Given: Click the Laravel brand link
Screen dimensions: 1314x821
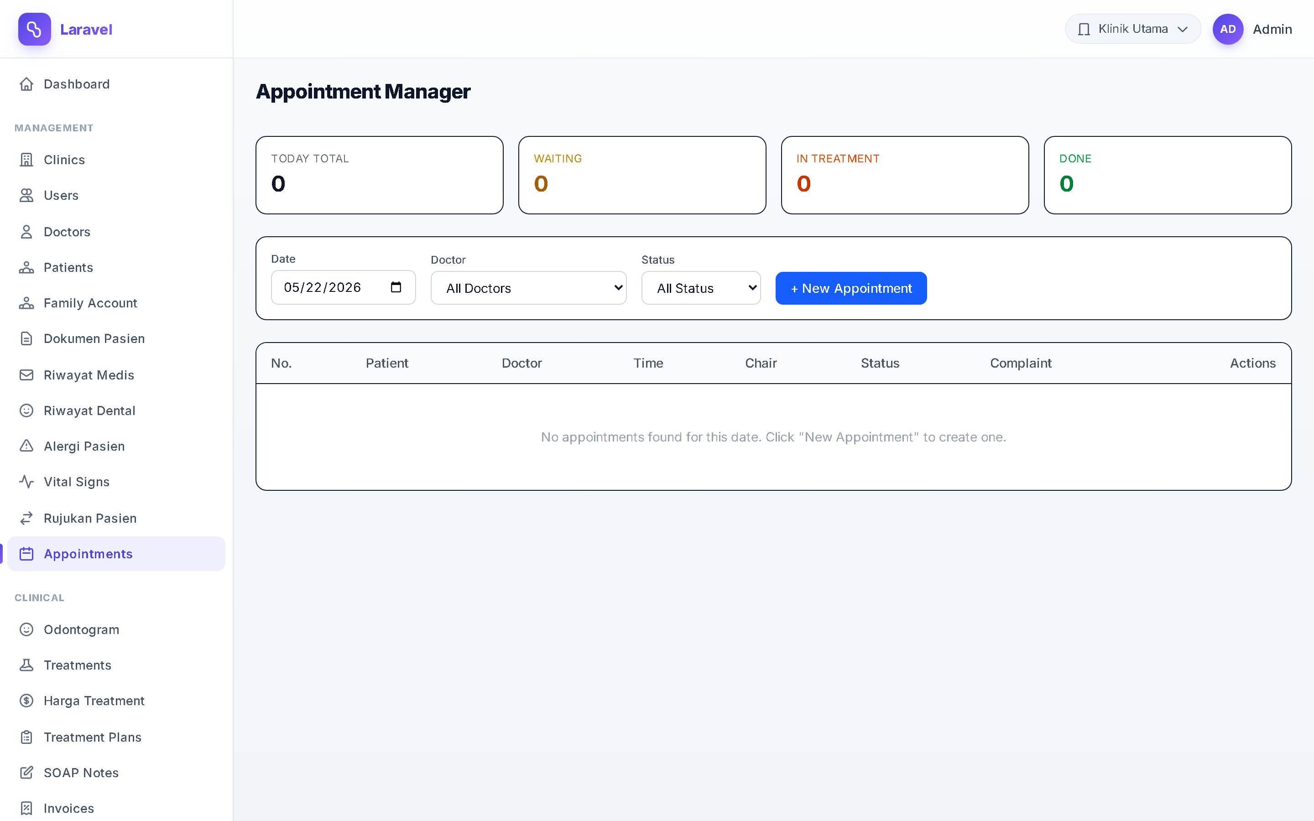Looking at the screenshot, I should [86, 29].
